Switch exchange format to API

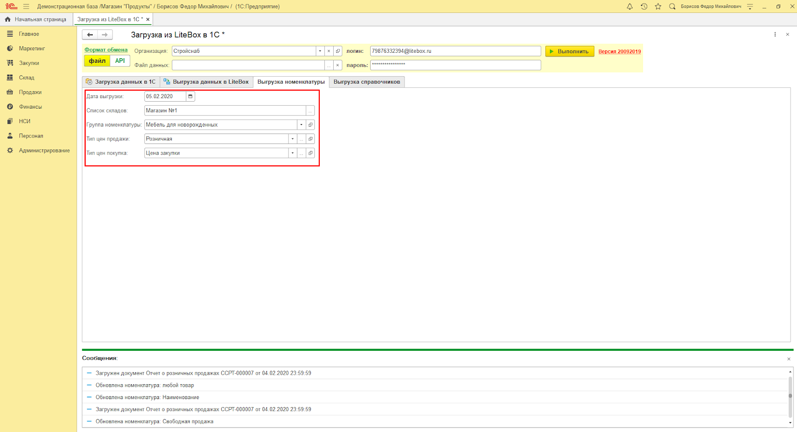click(120, 61)
